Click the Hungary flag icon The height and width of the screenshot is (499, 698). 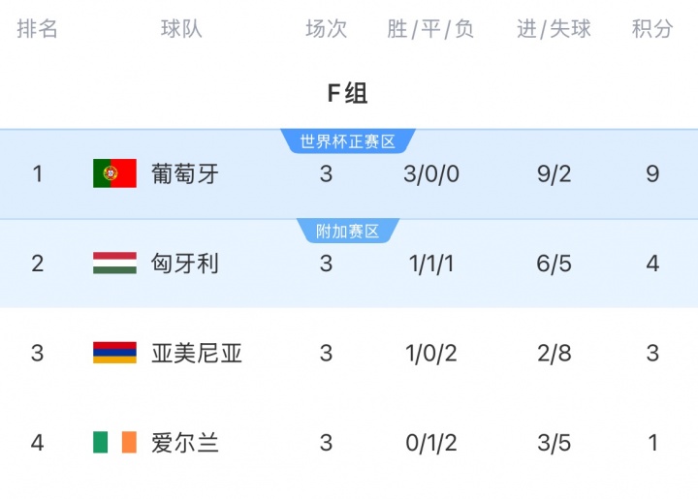click(x=114, y=263)
